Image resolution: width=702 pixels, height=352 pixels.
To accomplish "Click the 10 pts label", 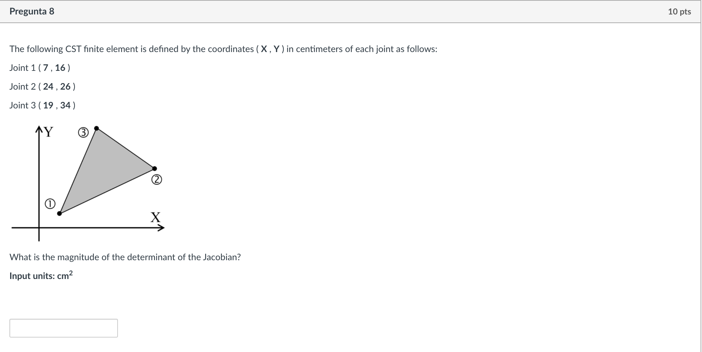I will 681,11.
